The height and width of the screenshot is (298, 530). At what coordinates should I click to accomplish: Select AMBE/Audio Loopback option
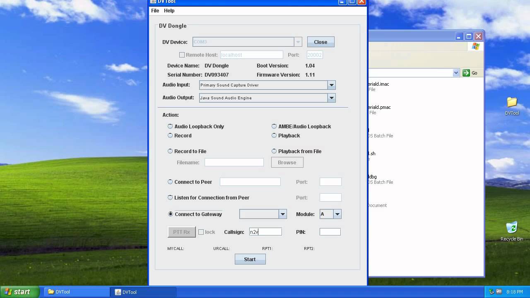tap(301, 126)
